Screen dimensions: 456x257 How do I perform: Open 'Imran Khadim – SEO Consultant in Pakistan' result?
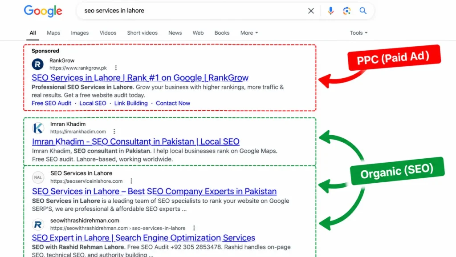pyautogui.click(x=136, y=141)
